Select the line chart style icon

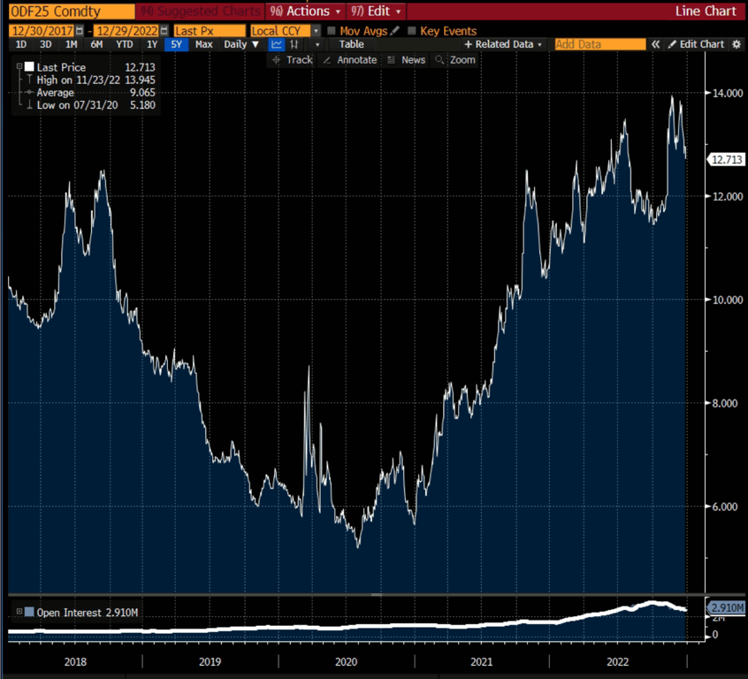(276, 44)
